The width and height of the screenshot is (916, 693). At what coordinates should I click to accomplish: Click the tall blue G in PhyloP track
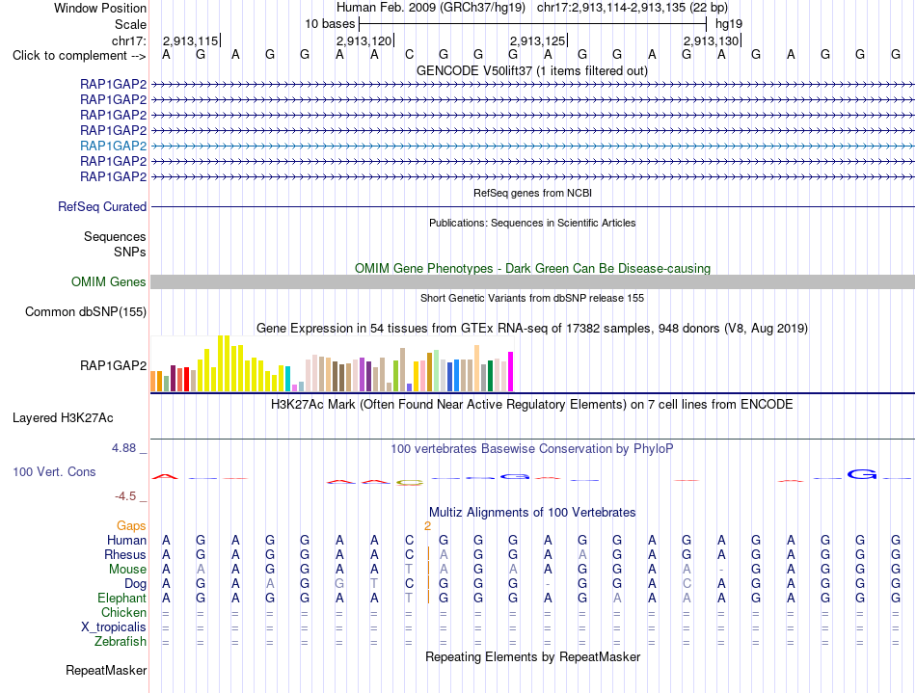click(x=862, y=474)
